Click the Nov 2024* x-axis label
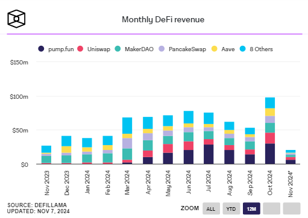This screenshot has width=308, height=218. click(291, 184)
